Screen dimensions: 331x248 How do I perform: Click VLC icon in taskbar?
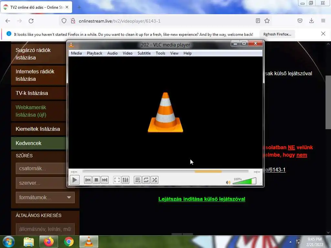click(89, 242)
